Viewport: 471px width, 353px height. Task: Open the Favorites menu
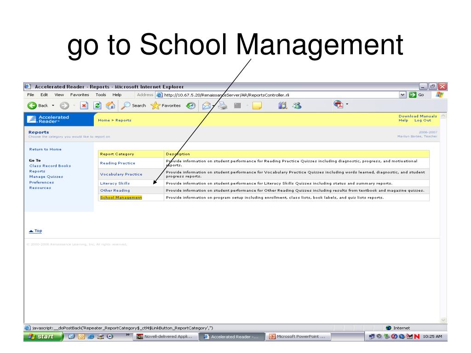point(80,95)
